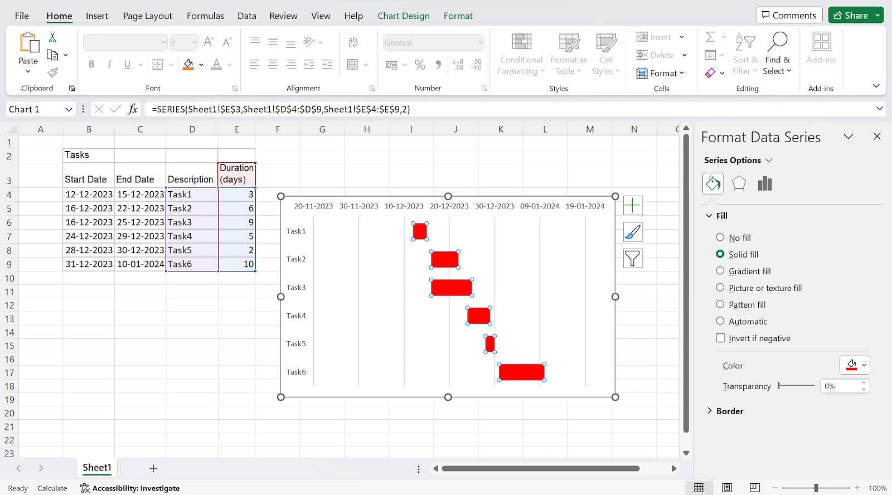The image size is (892, 495).
Task: Click the Transparency percentage input field
Action: tap(840, 386)
